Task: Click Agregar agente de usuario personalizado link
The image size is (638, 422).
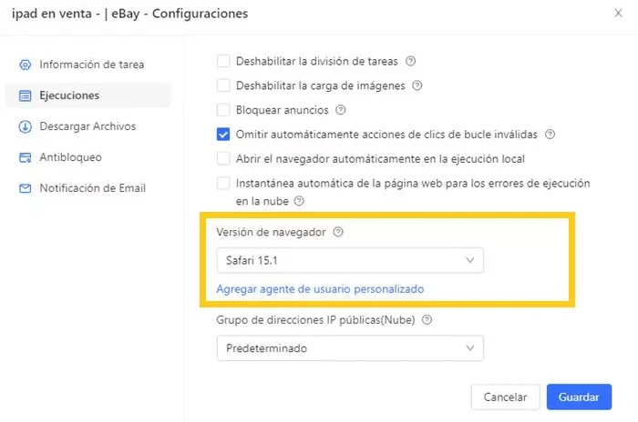Action: (320, 289)
